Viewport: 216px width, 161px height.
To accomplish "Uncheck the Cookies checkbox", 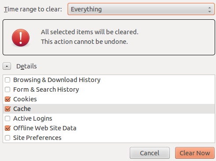I will [x=7, y=99].
